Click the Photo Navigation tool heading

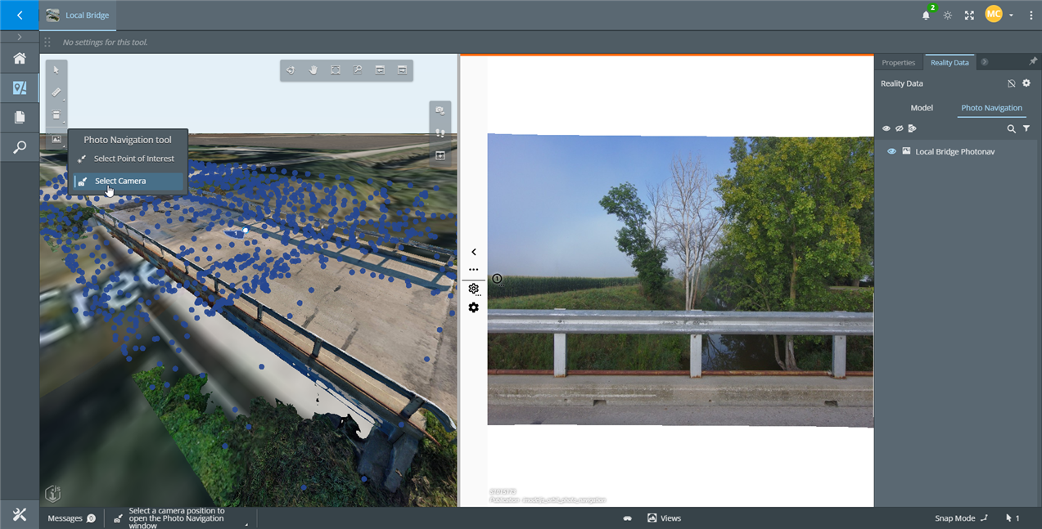point(128,140)
